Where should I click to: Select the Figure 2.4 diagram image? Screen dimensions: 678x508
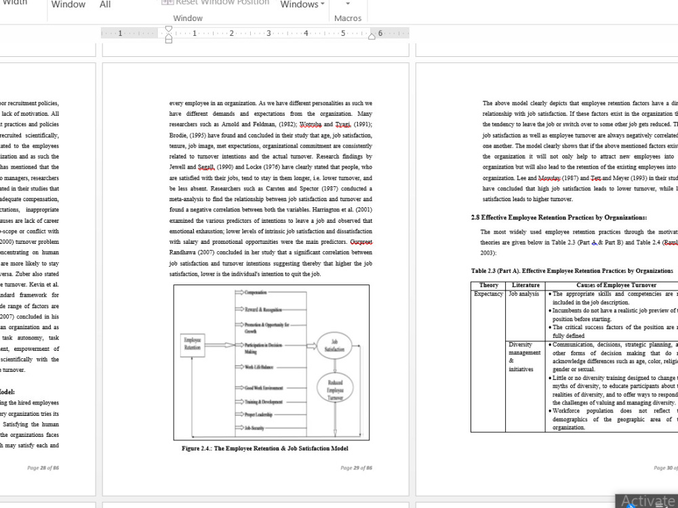click(x=272, y=362)
